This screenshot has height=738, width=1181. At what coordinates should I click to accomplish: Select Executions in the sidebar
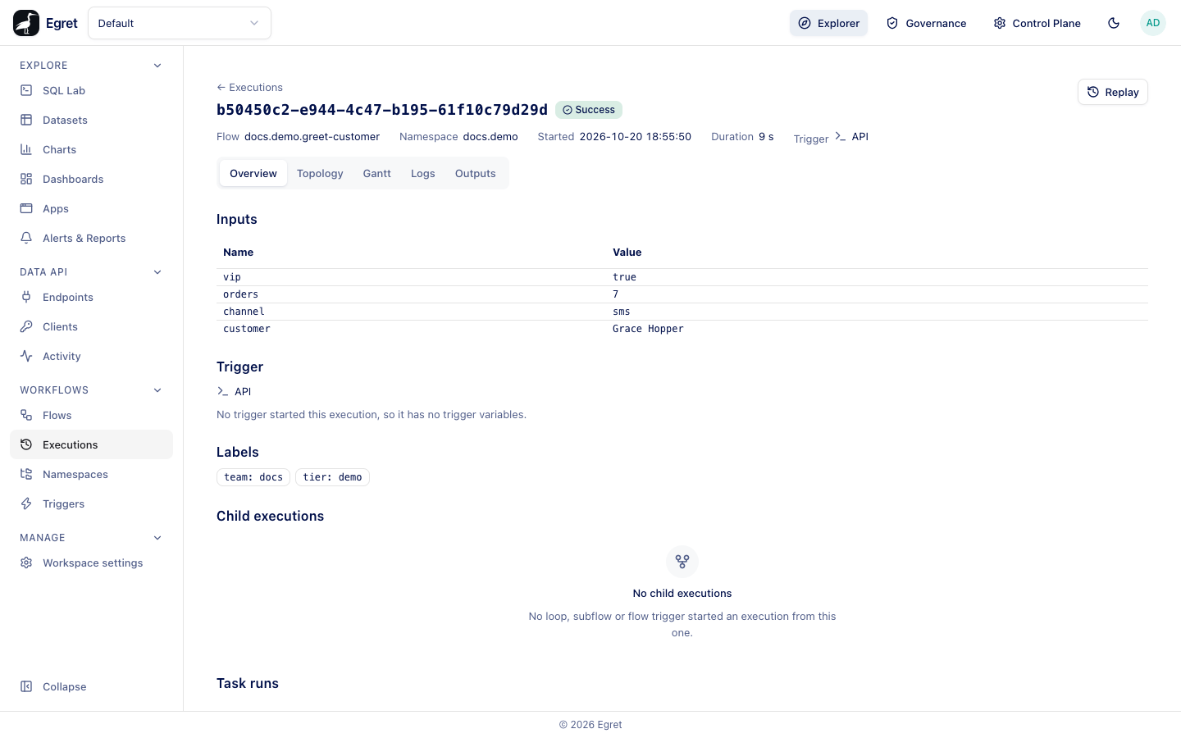click(91, 444)
